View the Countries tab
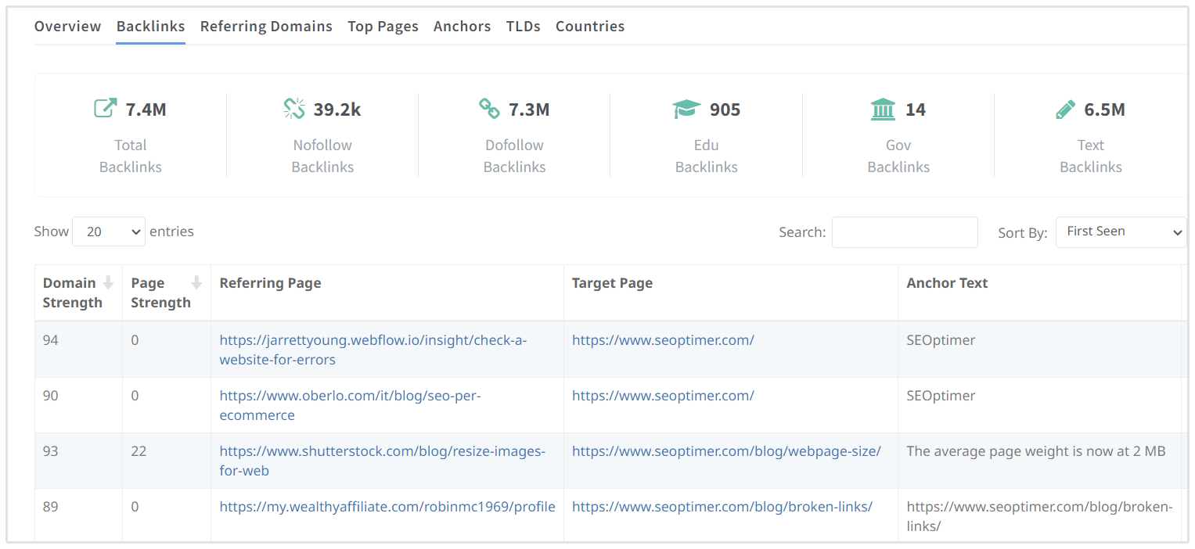 coord(589,27)
